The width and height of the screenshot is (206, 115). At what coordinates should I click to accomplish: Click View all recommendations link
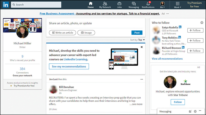(x=167, y=59)
